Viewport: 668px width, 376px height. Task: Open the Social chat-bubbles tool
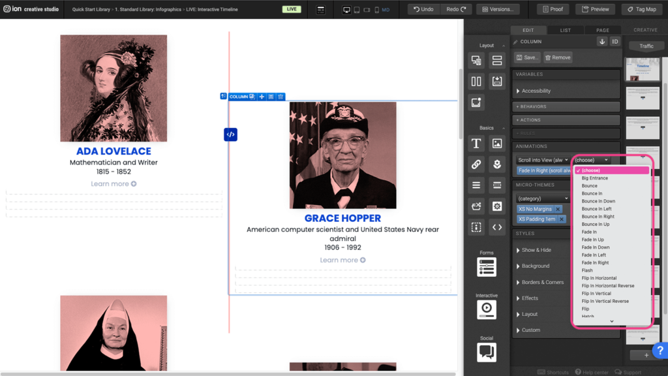[x=487, y=352]
